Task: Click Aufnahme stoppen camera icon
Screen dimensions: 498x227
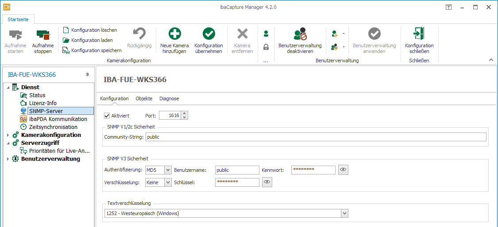Action: (43, 34)
